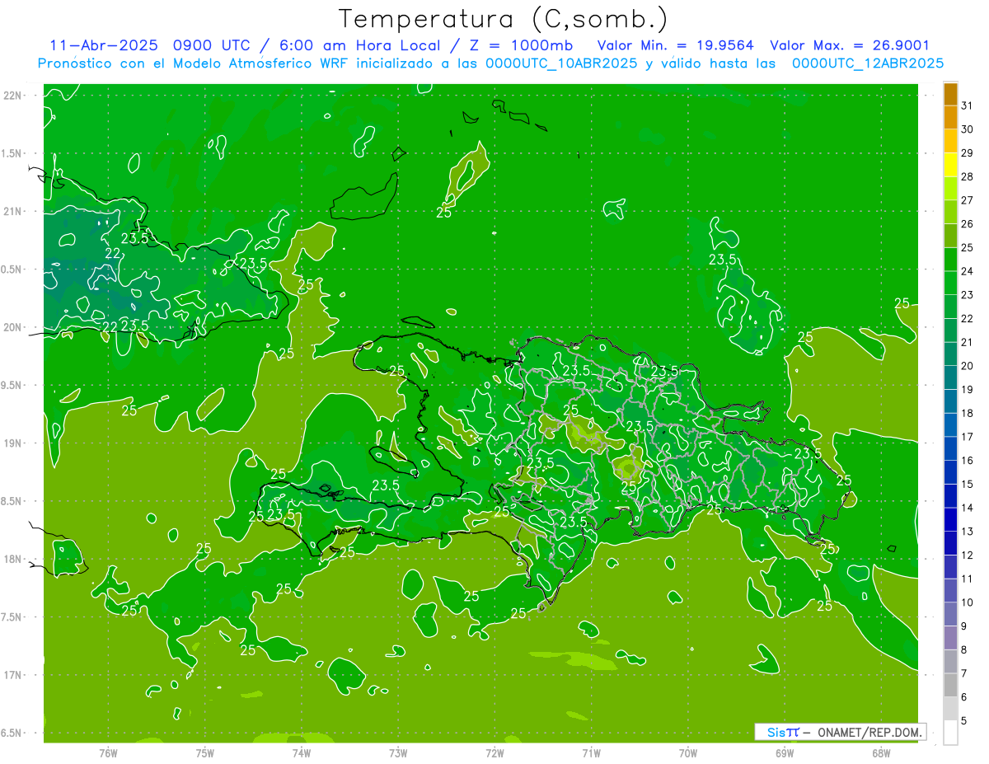The height and width of the screenshot is (764, 989).
Task: Click the "ONAMET/REP.DOM." credit label
Action: click(x=869, y=732)
